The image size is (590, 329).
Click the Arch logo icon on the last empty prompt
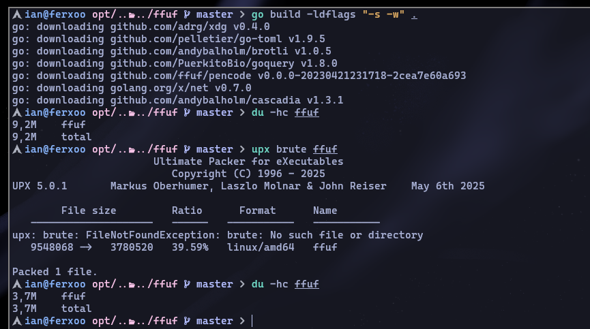click(x=16, y=321)
